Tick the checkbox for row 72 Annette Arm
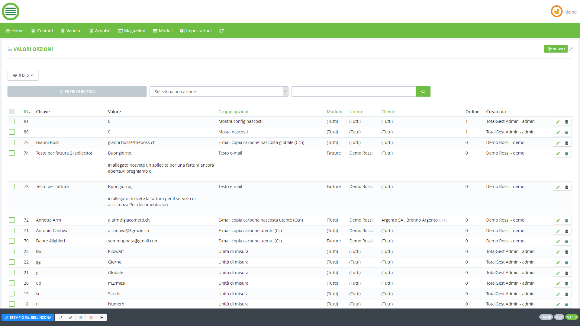This screenshot has width=580, height=326. pyautogui.click(x=12, y=220)
